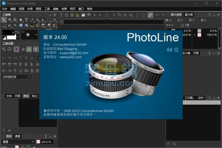Click the Undo toolbar icon
The width and height of the screenshot is (222, 148).
tap(138, 15)
